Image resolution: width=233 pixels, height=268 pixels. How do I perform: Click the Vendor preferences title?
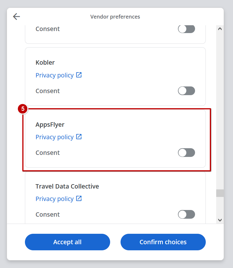click(x=115, y=17)
